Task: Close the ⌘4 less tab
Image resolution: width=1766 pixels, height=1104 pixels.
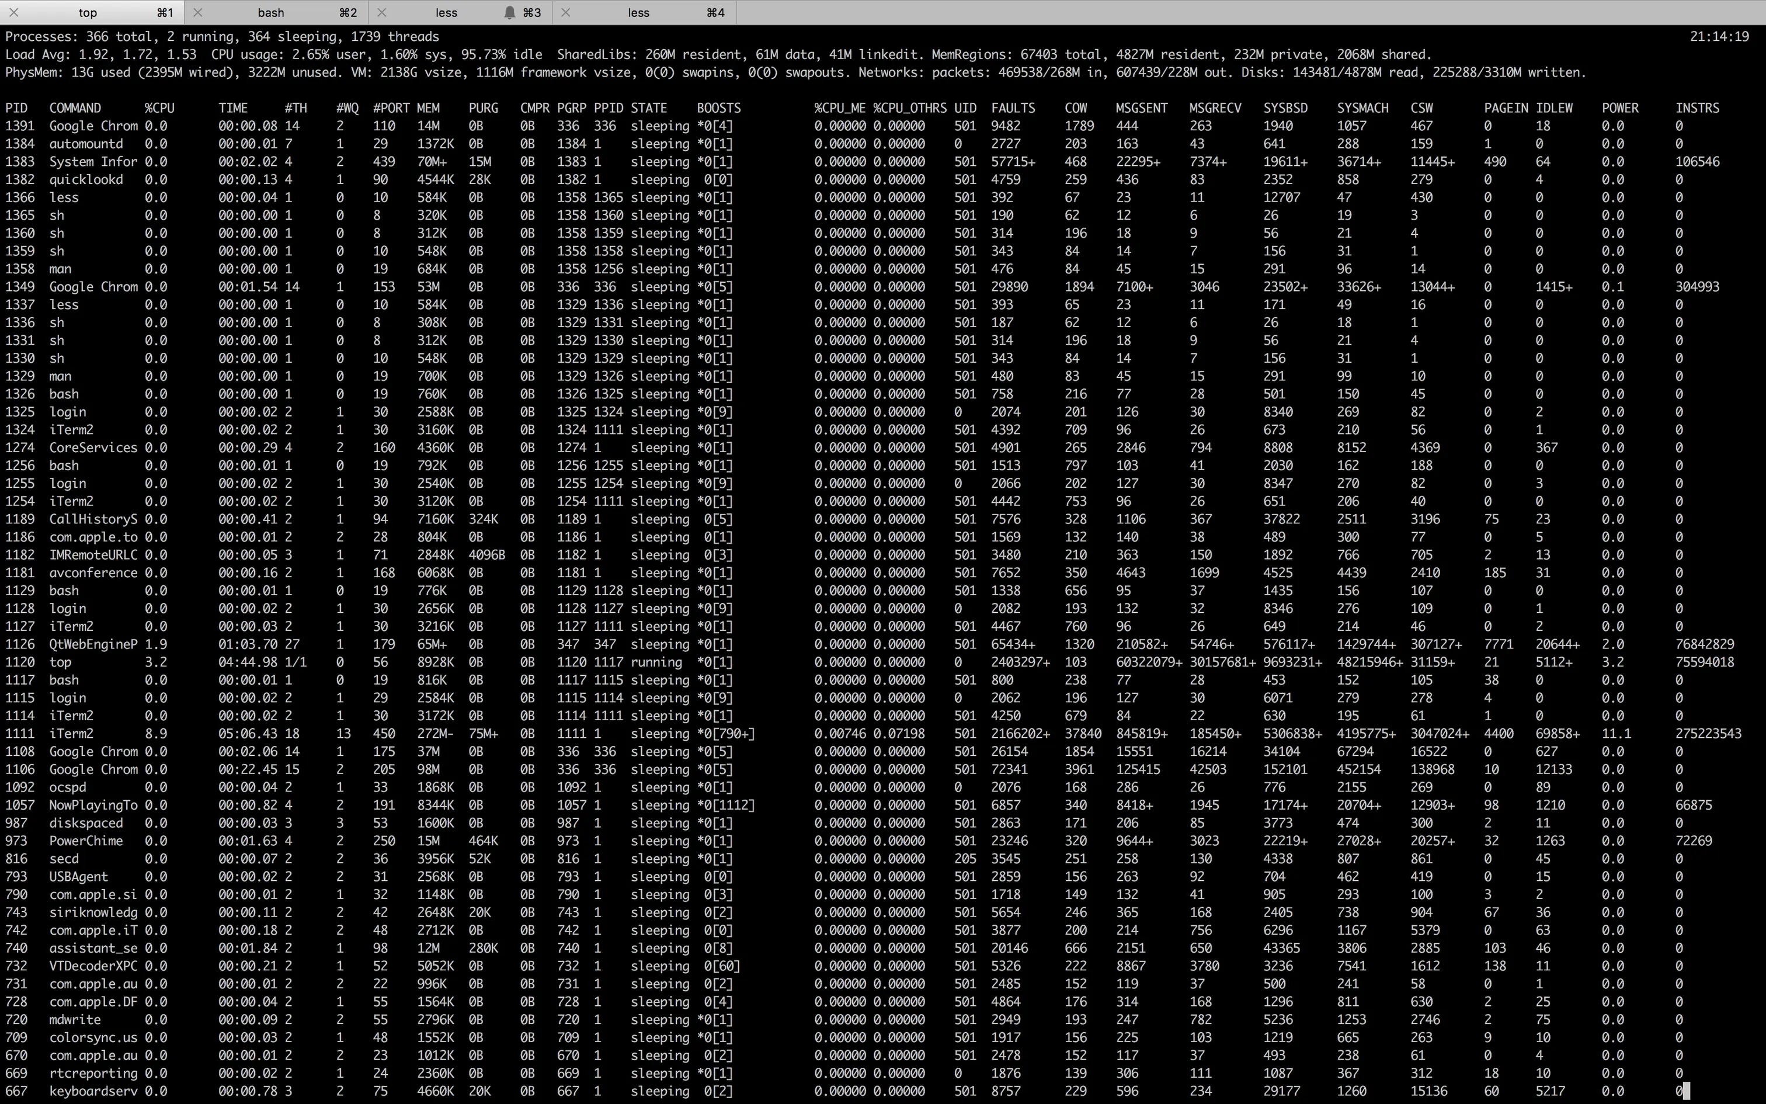Action: click(x=565, y=12)
